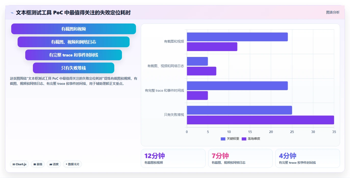Viewport: 350px width, 178px height.
Task: Click the 落地难度 bar for 有完整 trace 和事件时间线
Action: tap(197, 96)
